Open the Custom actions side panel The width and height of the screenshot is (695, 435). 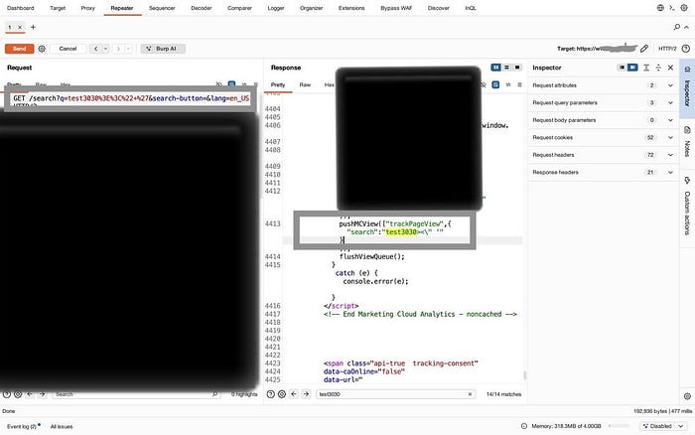tap(687, 207)
